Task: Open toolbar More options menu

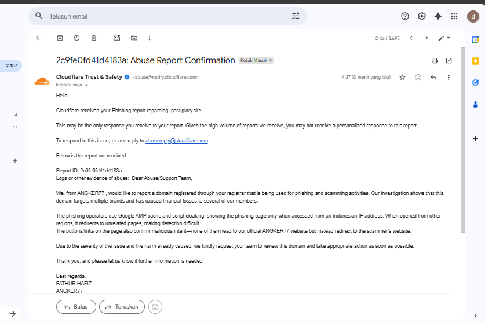Action: 149,38
